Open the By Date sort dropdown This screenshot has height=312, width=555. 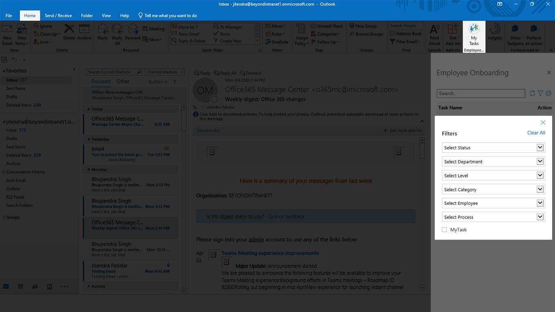coord(158,82)
